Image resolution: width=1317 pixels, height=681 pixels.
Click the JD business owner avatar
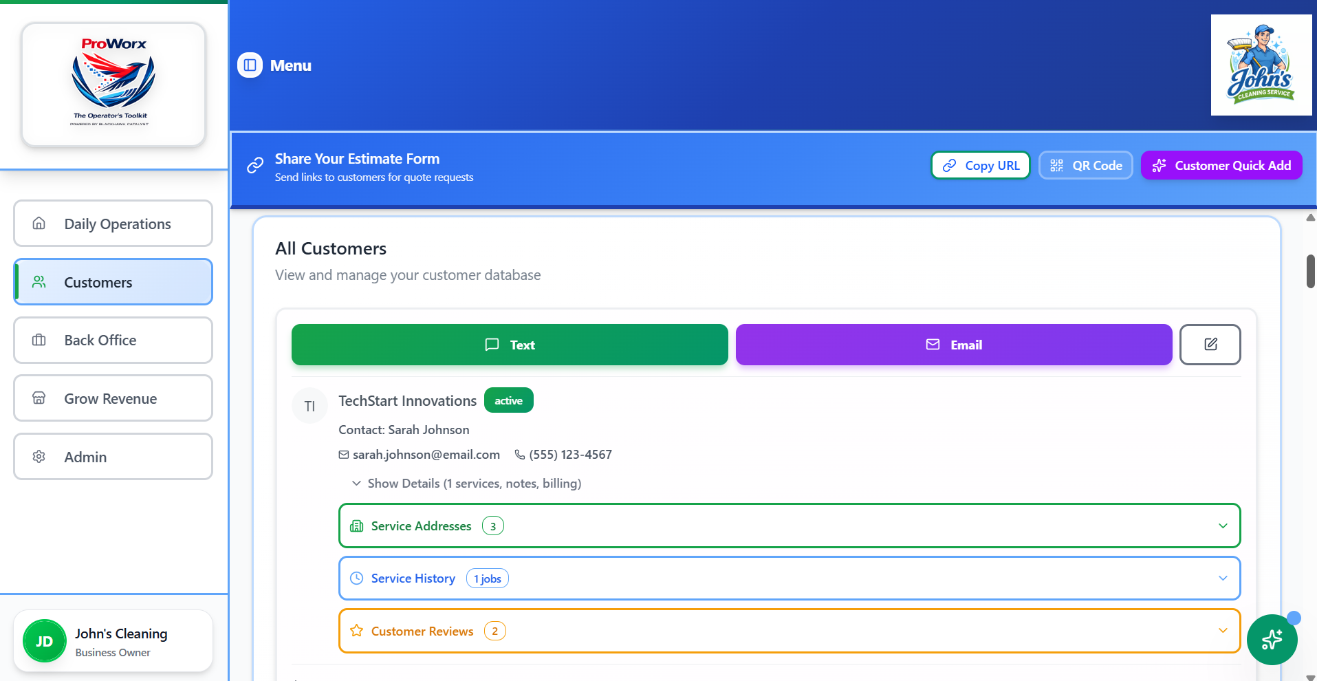(44, 640)
